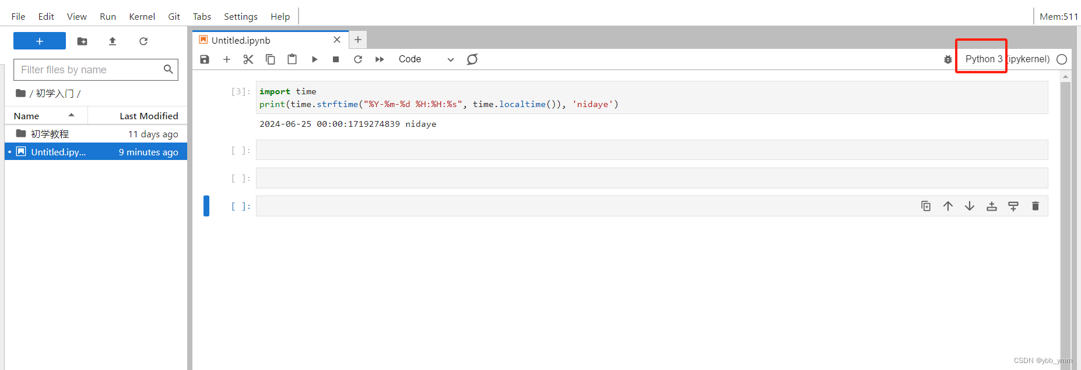The image size is (1081, 370).
Task: Open the cell type Code dropdown
Action: click(426, 59)
